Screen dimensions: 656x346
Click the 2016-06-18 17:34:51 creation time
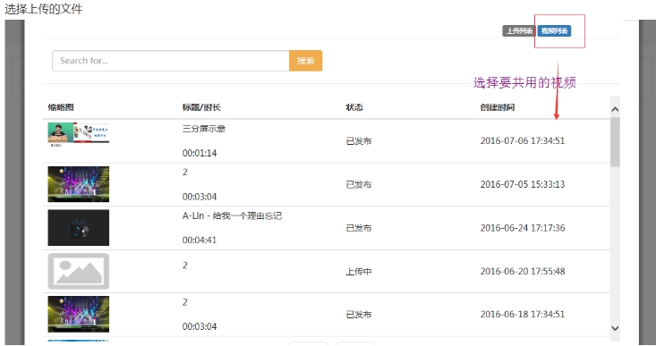tap(523, 314)
